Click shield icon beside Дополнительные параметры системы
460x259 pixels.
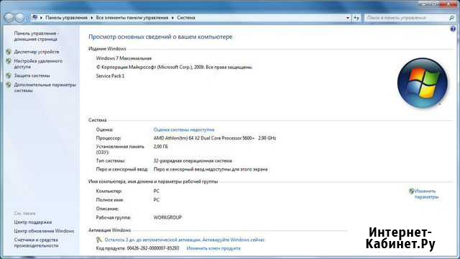(x=9, y=85)
